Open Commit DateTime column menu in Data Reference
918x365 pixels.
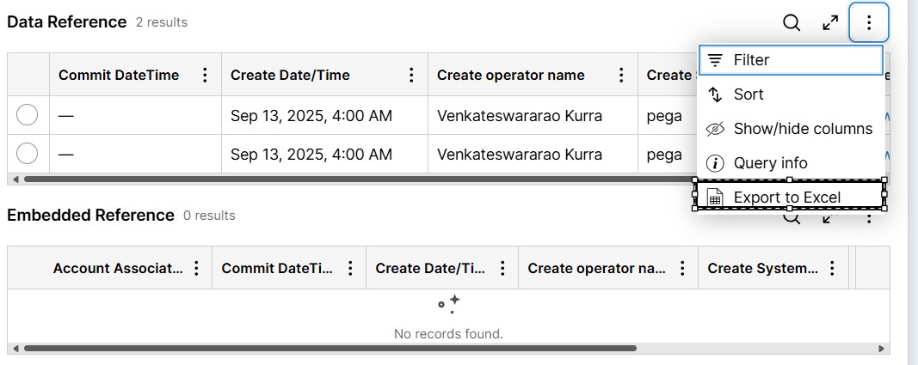point(205,75)
